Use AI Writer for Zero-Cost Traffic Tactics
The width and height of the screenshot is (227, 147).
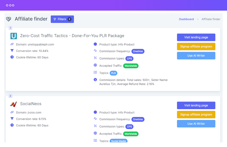tap(196, 56)
